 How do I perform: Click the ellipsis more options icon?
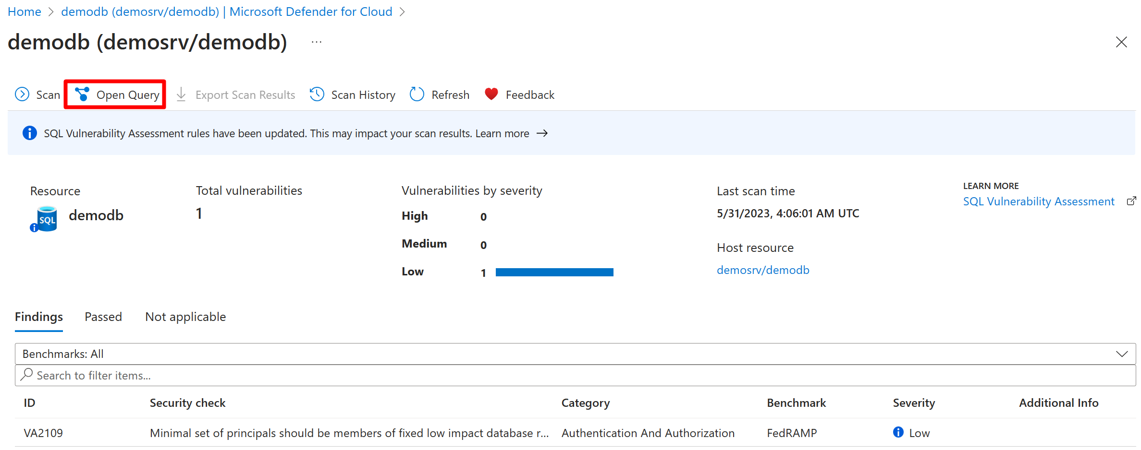click(317, 42)
